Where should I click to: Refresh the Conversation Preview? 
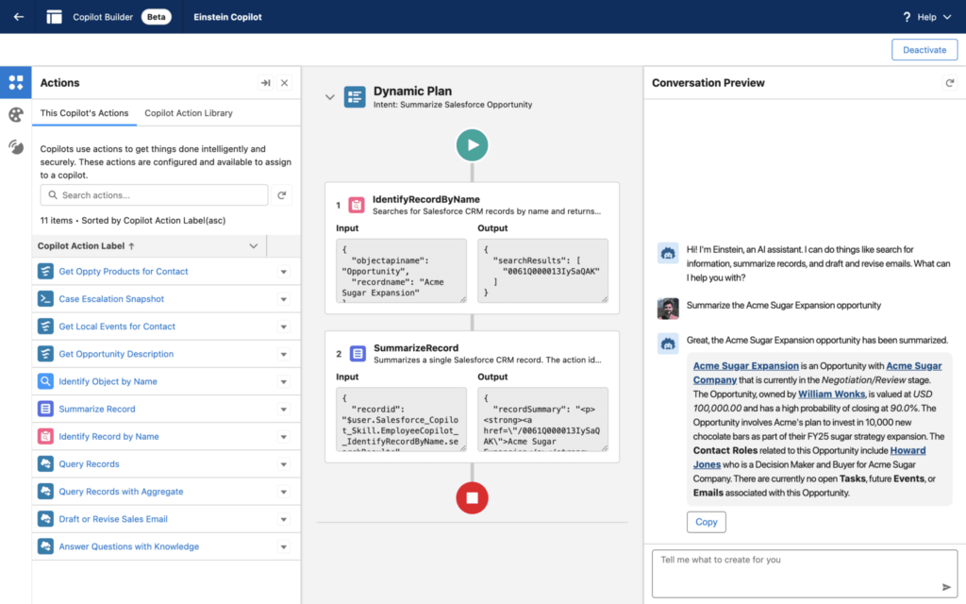click(949, 83)
